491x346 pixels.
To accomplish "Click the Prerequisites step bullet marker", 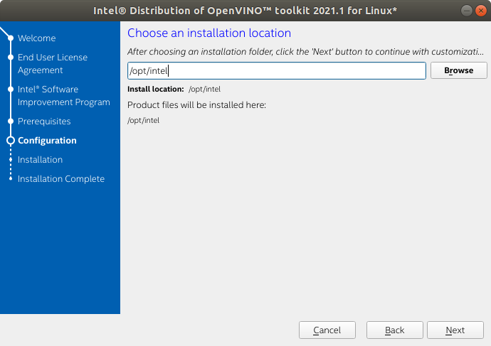I will (10, 121).
